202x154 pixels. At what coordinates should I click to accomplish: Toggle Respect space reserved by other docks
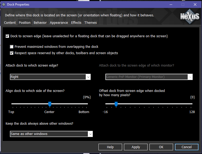(12, 53)
